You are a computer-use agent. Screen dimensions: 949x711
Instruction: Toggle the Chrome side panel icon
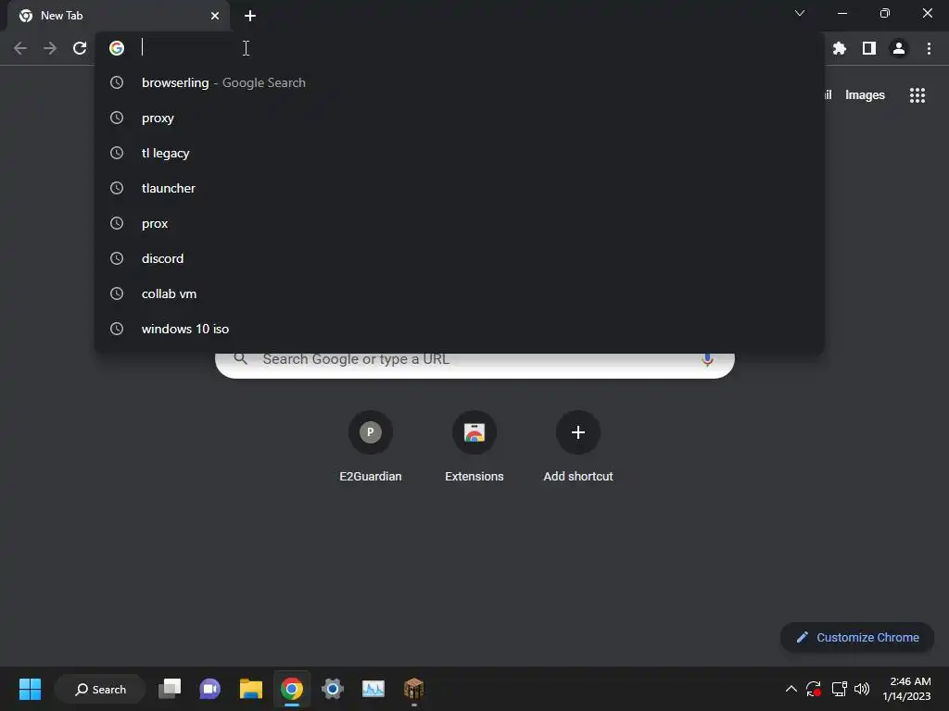[x=869, y=48]
